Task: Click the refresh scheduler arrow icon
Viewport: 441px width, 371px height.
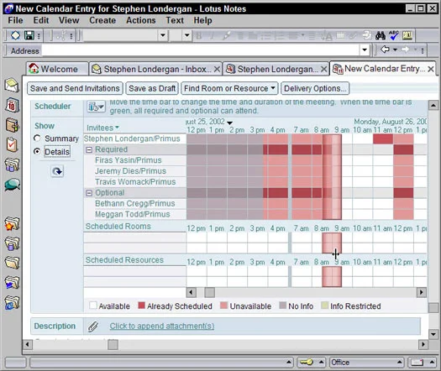Action: click(x=57, y=171)
